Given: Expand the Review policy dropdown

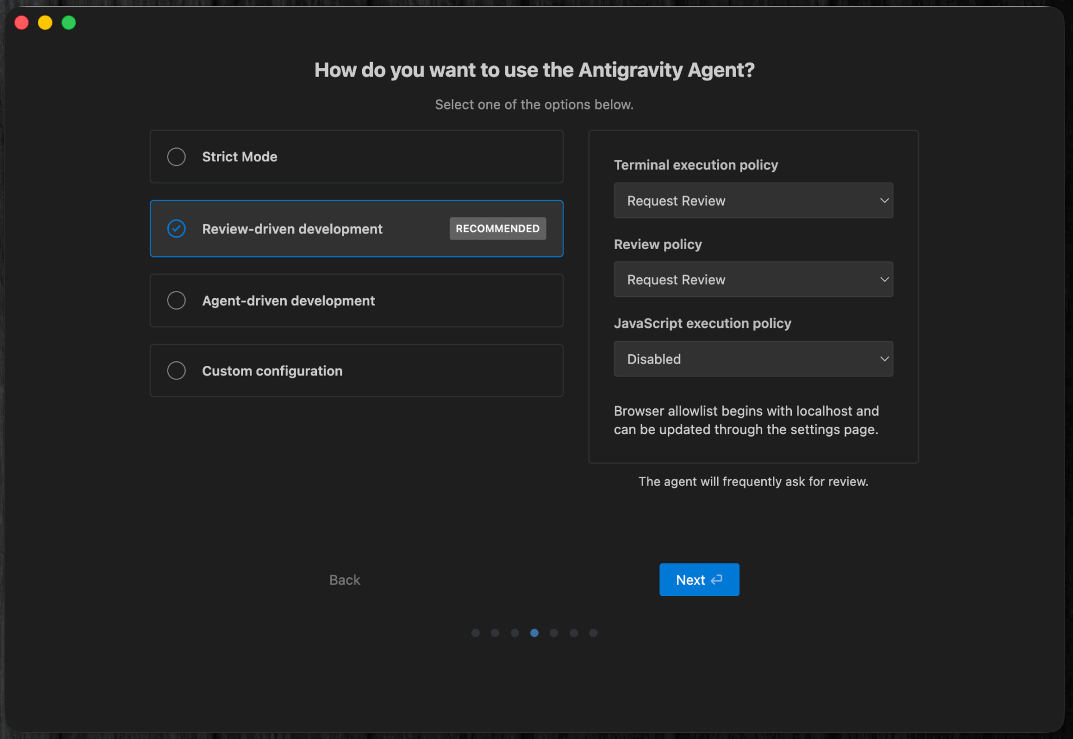Looking at the screenshot, I should point(753,280).
